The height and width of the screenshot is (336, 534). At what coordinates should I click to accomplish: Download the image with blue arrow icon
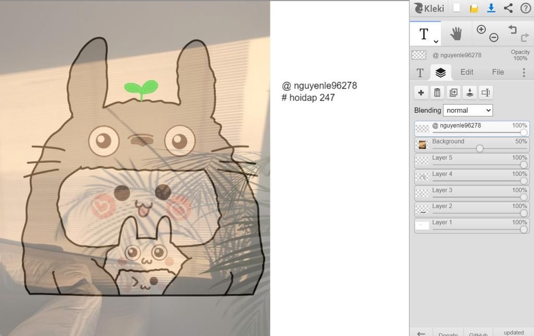tap(491, 8)
